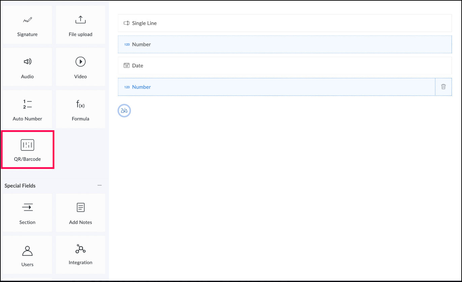Viewport: 462px width, 282px height.
Task: Add an Auto Number field
Action: (x=27, y=109)
